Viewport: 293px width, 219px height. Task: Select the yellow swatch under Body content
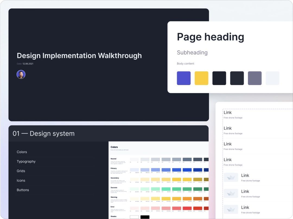click(x=201, y=78)
